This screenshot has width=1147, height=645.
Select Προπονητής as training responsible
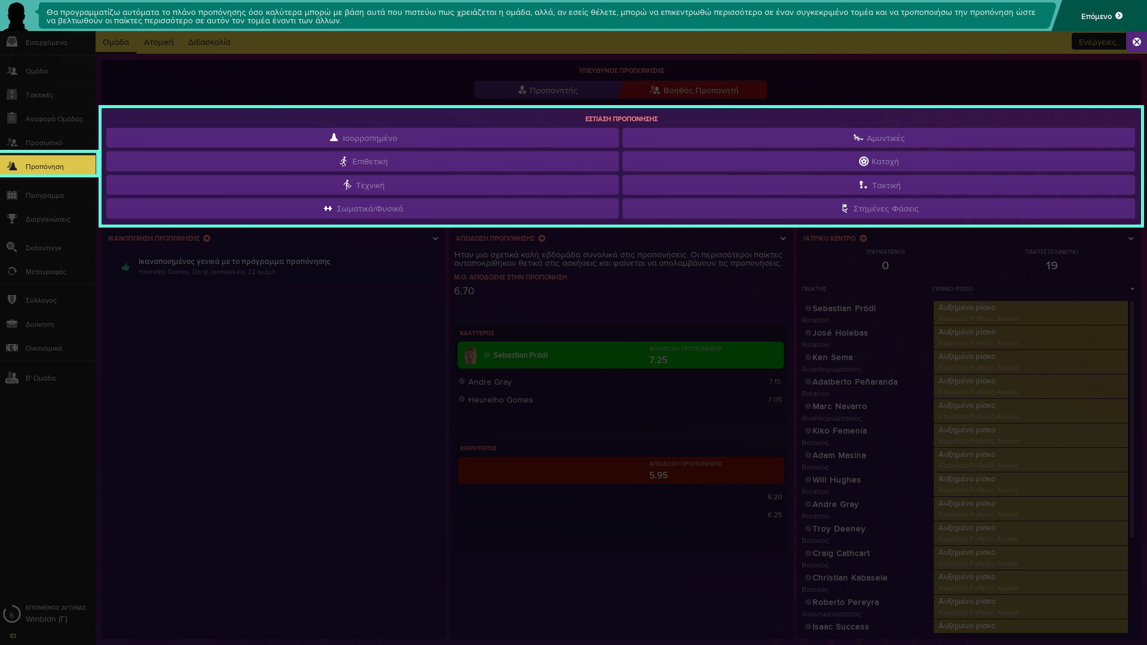coord(547,90)
